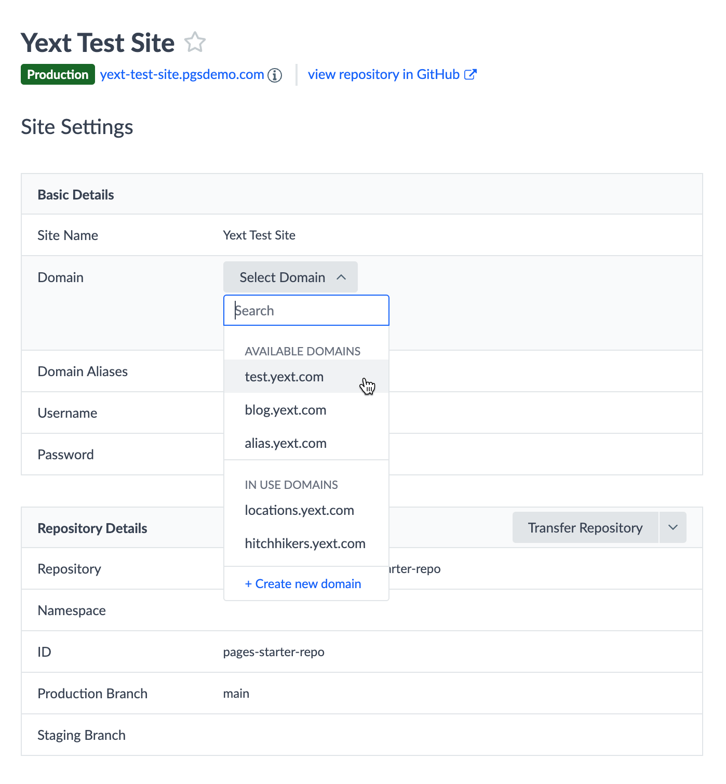
Task: Expand the Transfer Repository arrow menu
Action: [x=673, y=527]
